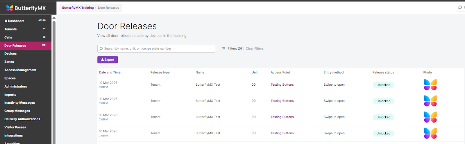Click the magnifier icon in top-right corner
The image size is (465, 144).
click(460, 8)
